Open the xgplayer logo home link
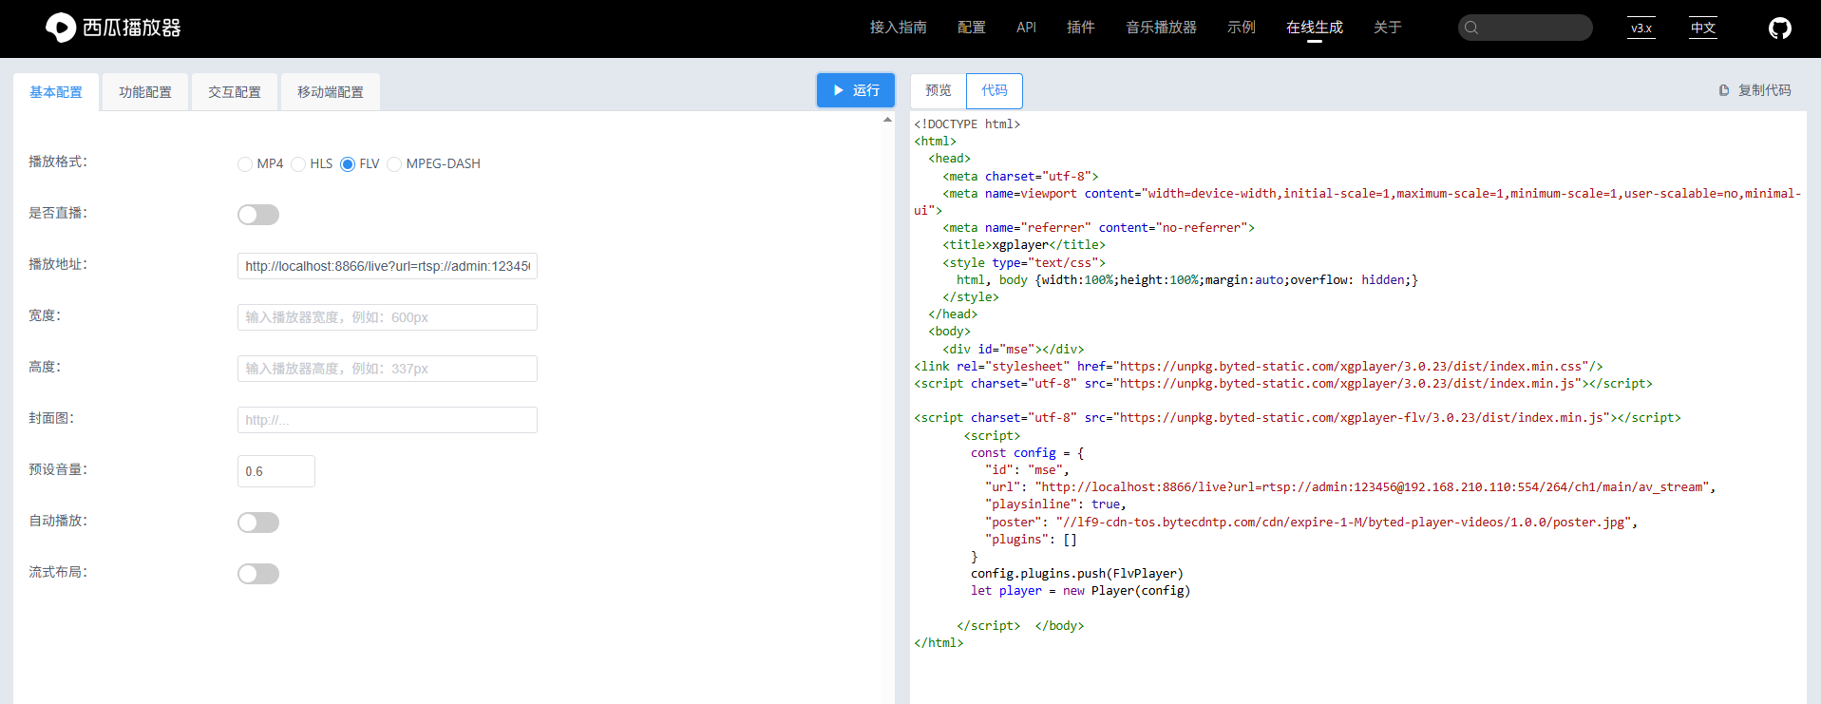The width and height of the screenshot is (1821, 704). tap(113, 28)
